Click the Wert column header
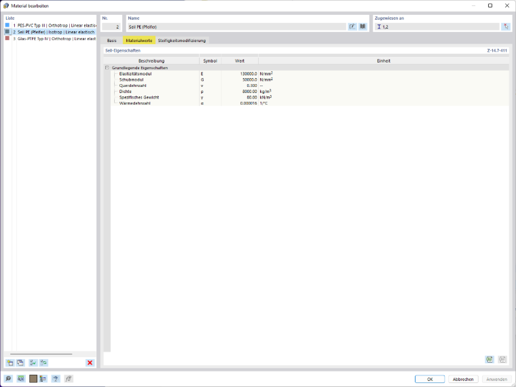 (x=240, y=61)
